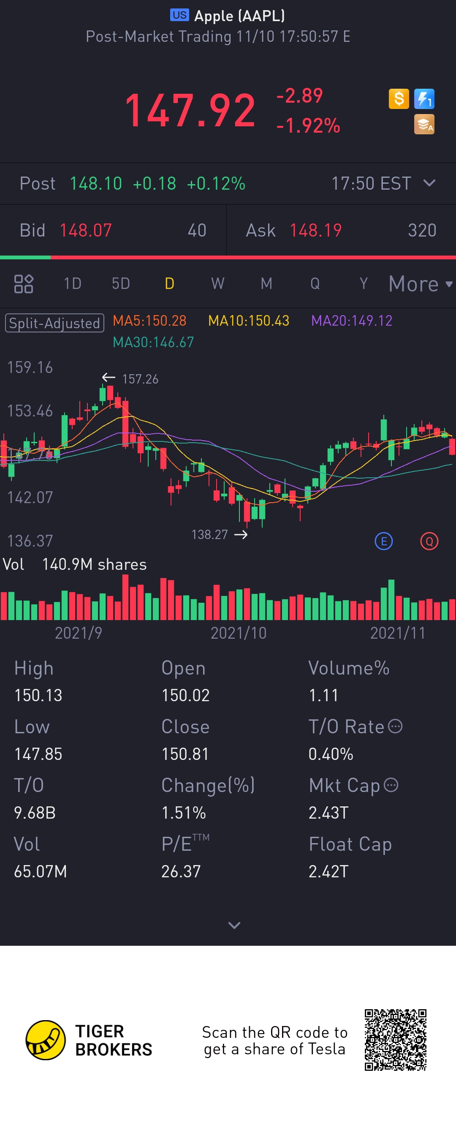This screenshot has width=456, height=1135.
Task: Tap the 138.27 low label on chart
Action: (209, 534)
